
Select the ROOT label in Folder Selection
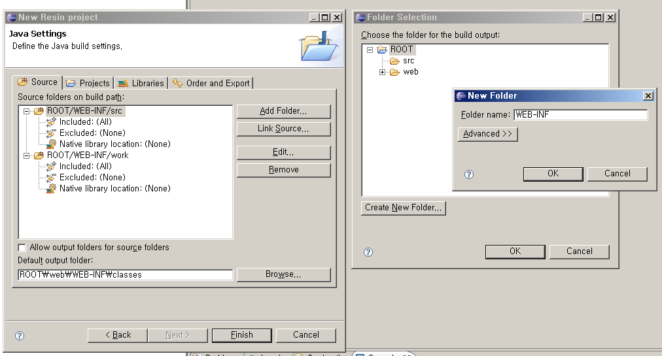point(402,50)
